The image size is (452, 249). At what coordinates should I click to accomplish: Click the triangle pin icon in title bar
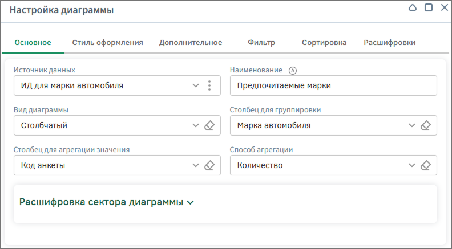click(x=413, y=8)
